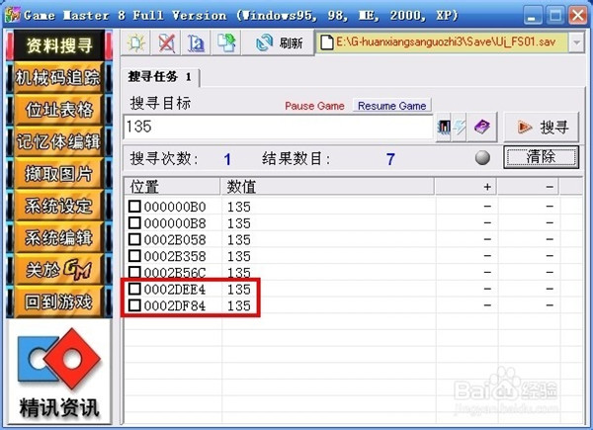Viewport: 593px width, 430px height.
Task: Click the value 135 in row 0002DF84
Action: tap(239, 305)
